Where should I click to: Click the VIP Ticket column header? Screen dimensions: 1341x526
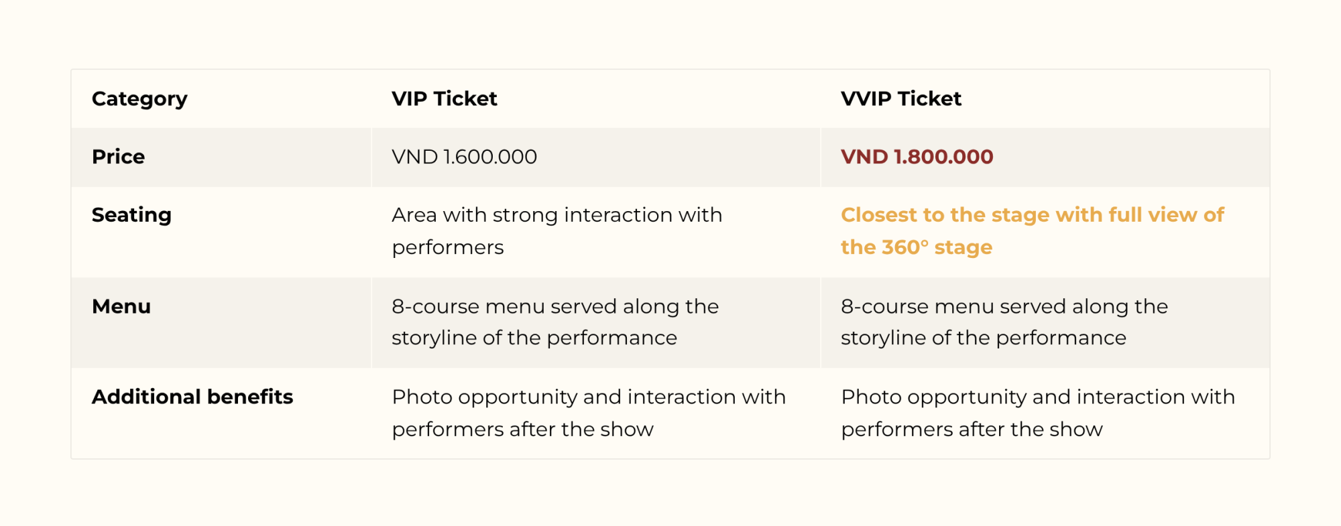click(x=444, y=99)
